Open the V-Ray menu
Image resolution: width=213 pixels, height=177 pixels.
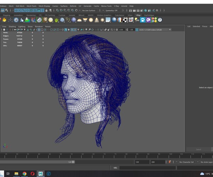tap(116, 6)
